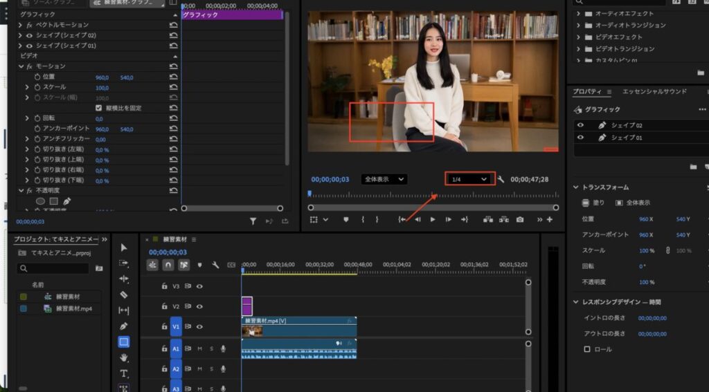This screenshot has width=709, height=392.
Task: Mute audio track A1
Action: tap(199, 349)
